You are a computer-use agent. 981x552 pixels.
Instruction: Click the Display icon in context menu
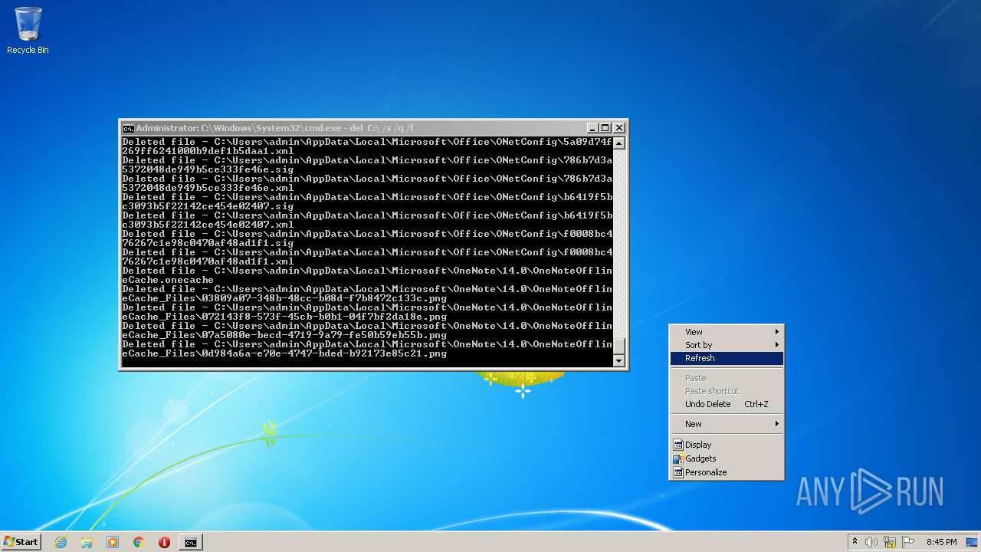[x=678, y=445]
